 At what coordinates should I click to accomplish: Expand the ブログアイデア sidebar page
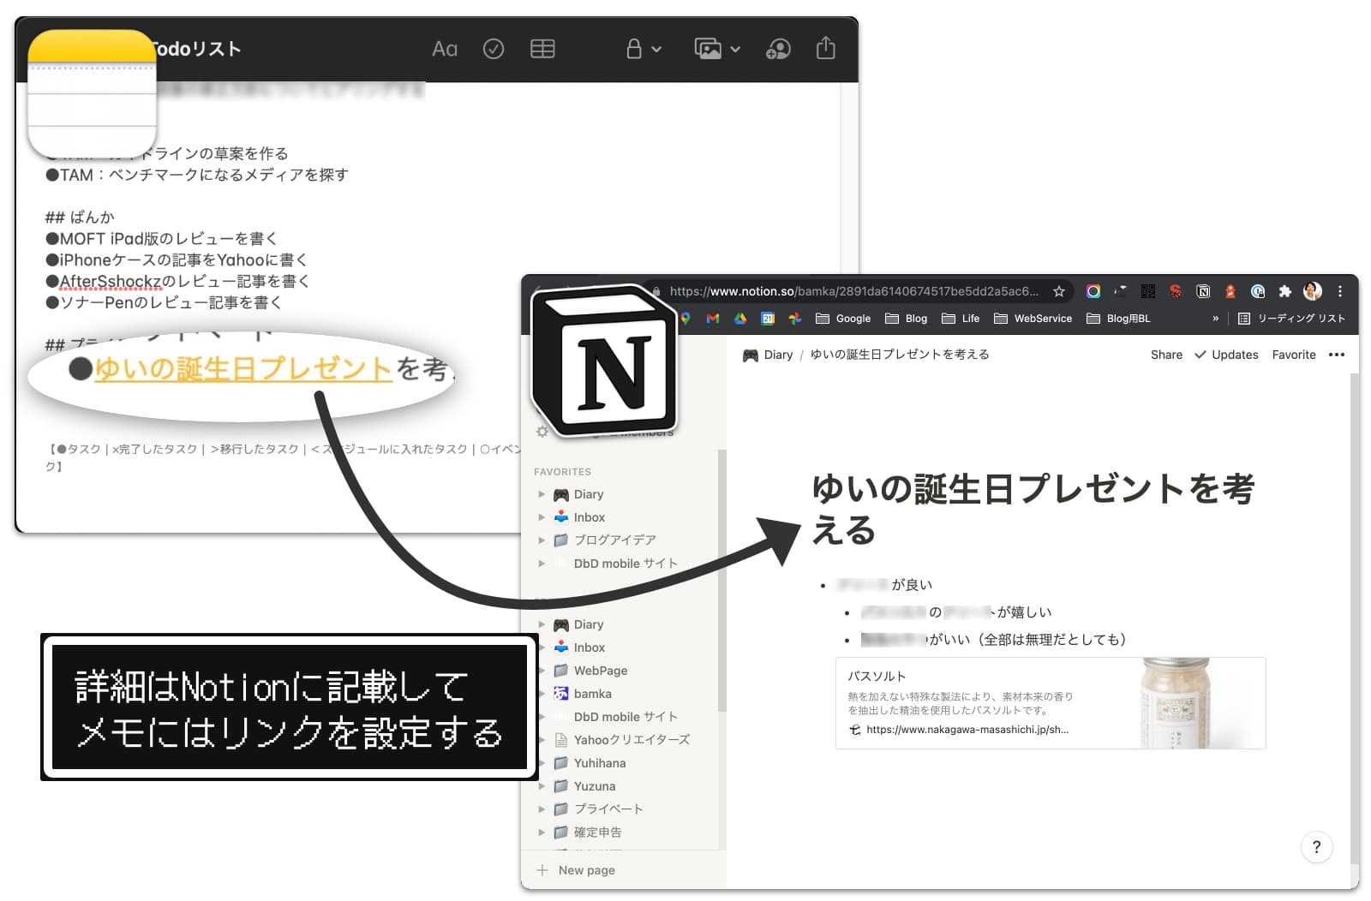coord(542,540)
